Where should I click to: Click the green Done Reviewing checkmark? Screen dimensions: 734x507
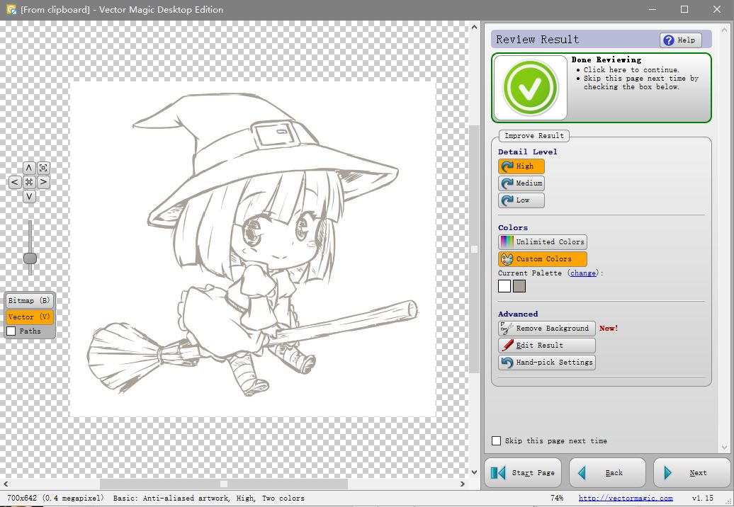point(530,88)
